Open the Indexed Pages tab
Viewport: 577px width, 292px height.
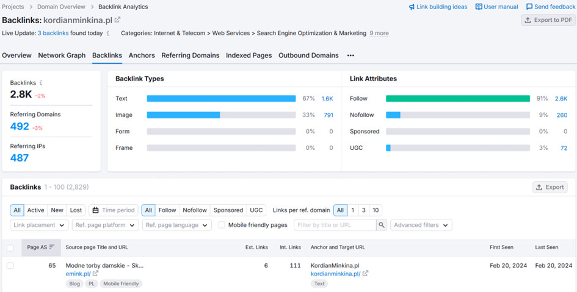click(x=249, y=55)
